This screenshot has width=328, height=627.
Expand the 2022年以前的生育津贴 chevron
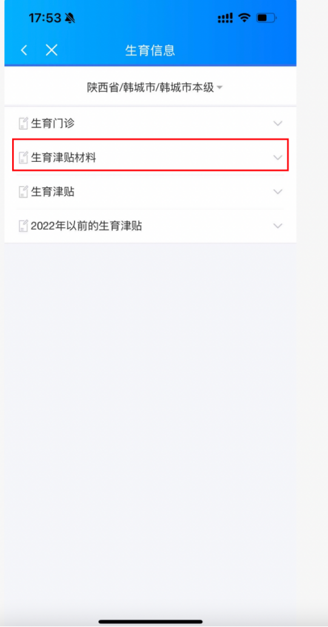click(x=278, y=226)
